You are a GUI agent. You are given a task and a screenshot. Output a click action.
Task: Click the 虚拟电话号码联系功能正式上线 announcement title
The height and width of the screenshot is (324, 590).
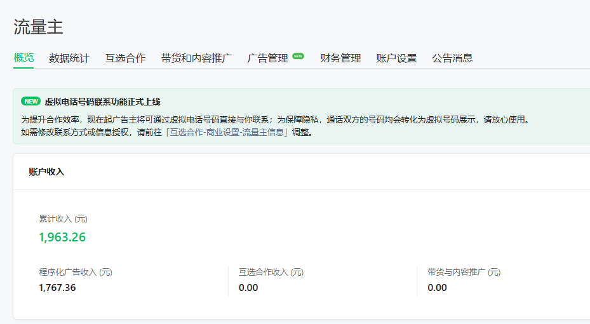coord(102,102)
